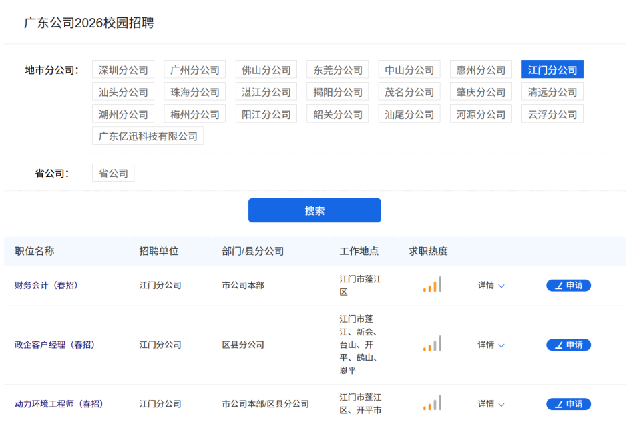641x422 pixels.
Task: Click the 求职热度 bar icon for 财务会计
Action: coord(432,284)
